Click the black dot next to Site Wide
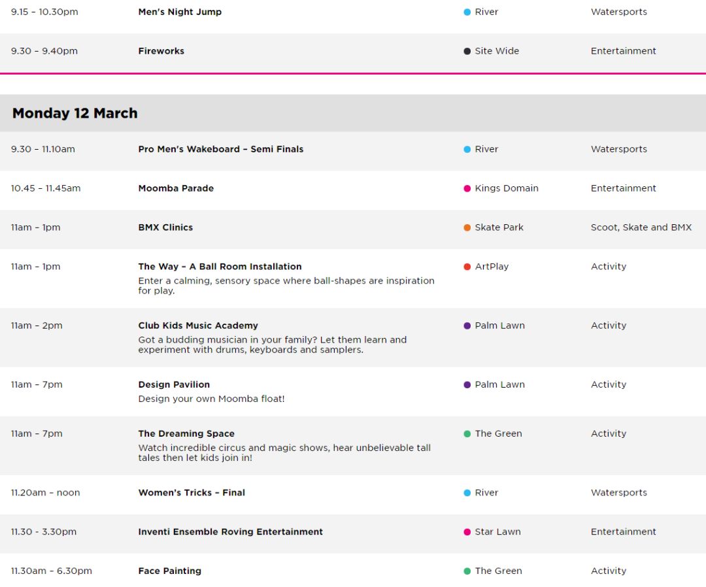706x587 pixels. tap(467, 52)
